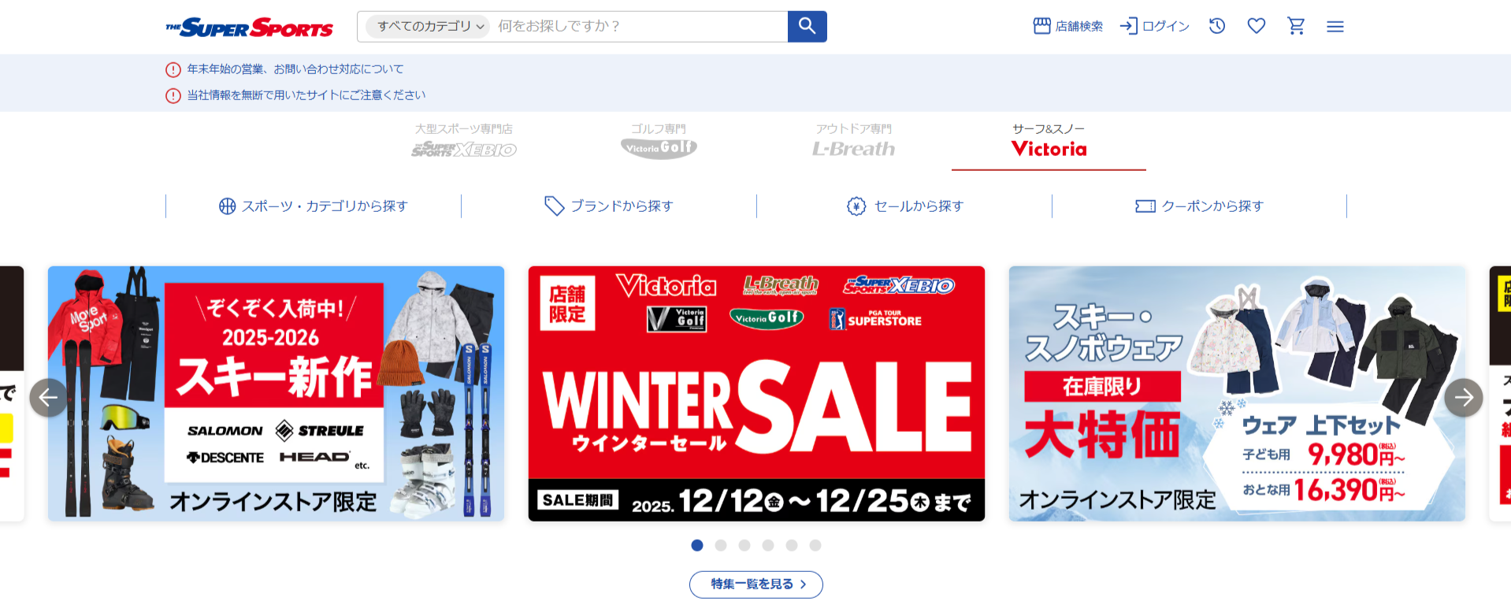
Task: Switch to the L-Breath outdoor tab
Action: 854,142
